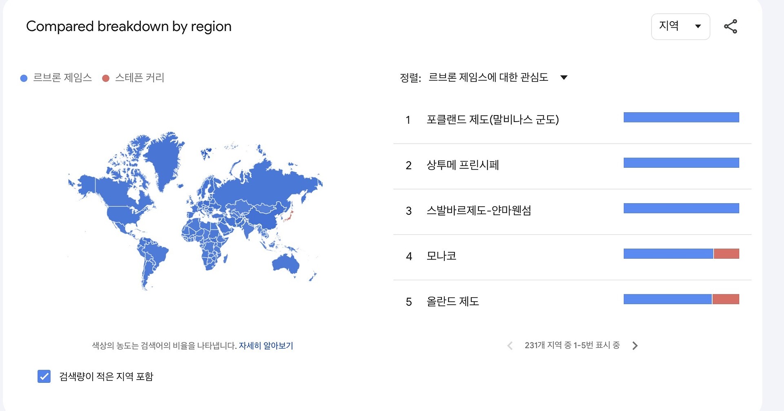
Task: Open sort option 르브론 제임스에 대한 관심도
Action: (x=488, y=77)
